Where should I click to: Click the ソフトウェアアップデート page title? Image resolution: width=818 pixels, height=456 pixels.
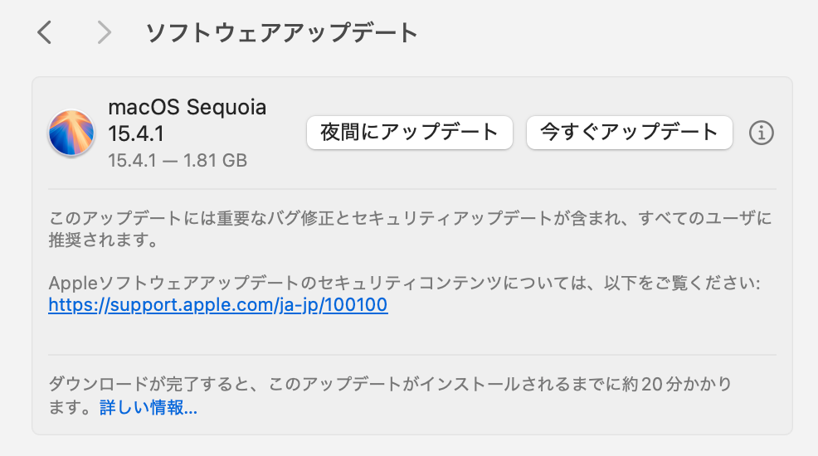281,32
